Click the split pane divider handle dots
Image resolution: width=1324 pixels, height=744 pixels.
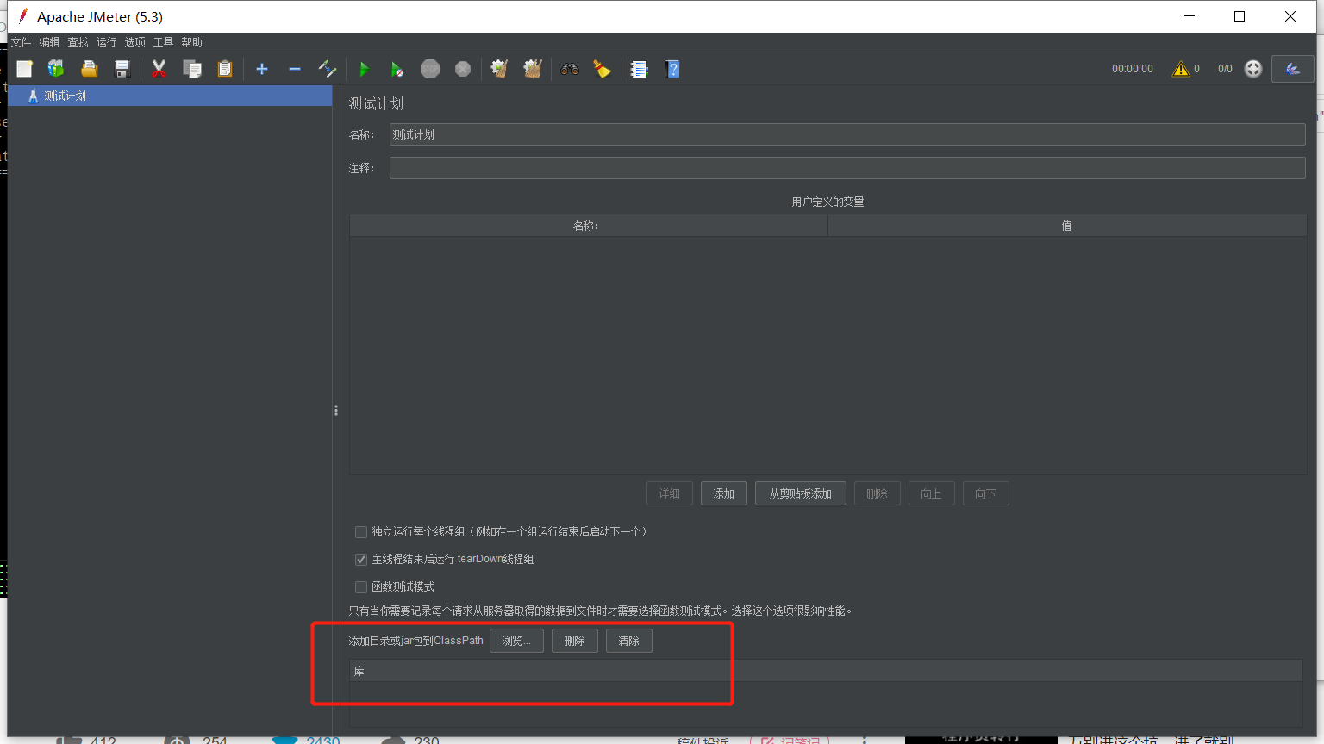click(x=336, y=411)
